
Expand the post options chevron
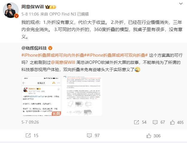click(x=181, y=4)
